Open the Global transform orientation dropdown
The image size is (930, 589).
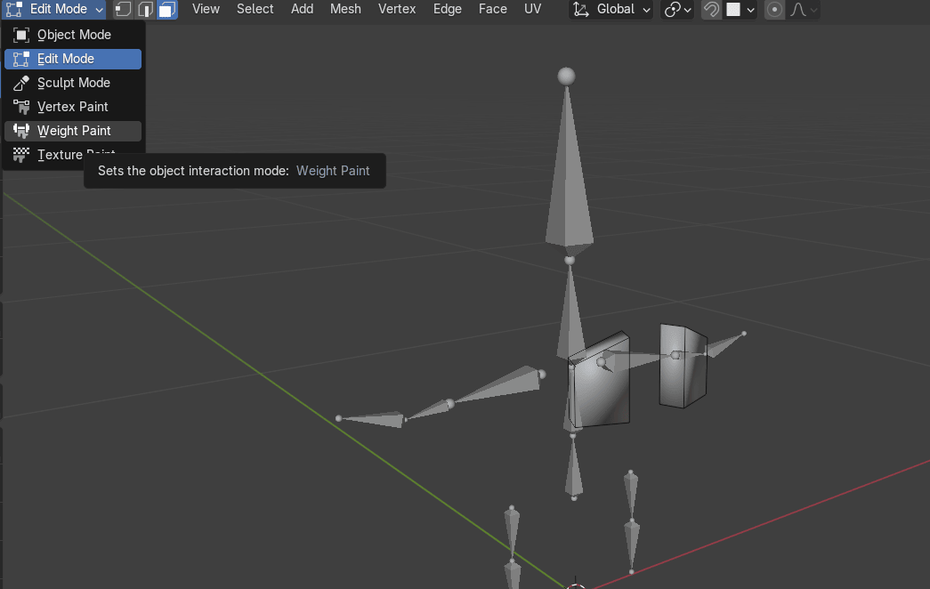coord(611,10)
